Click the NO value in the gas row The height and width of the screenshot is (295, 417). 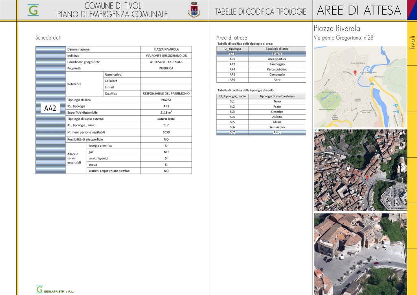(166, 152)
